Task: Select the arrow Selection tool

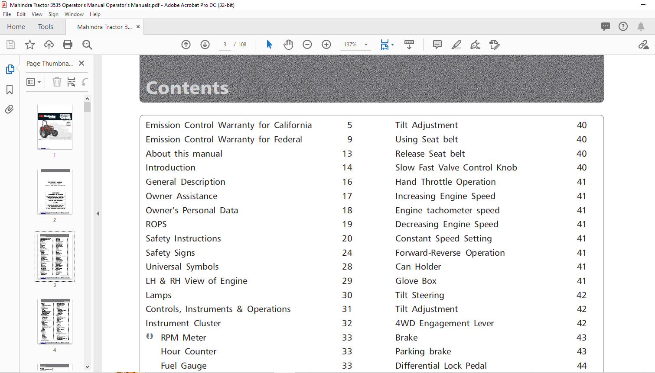Action: (x=269, y=45)
